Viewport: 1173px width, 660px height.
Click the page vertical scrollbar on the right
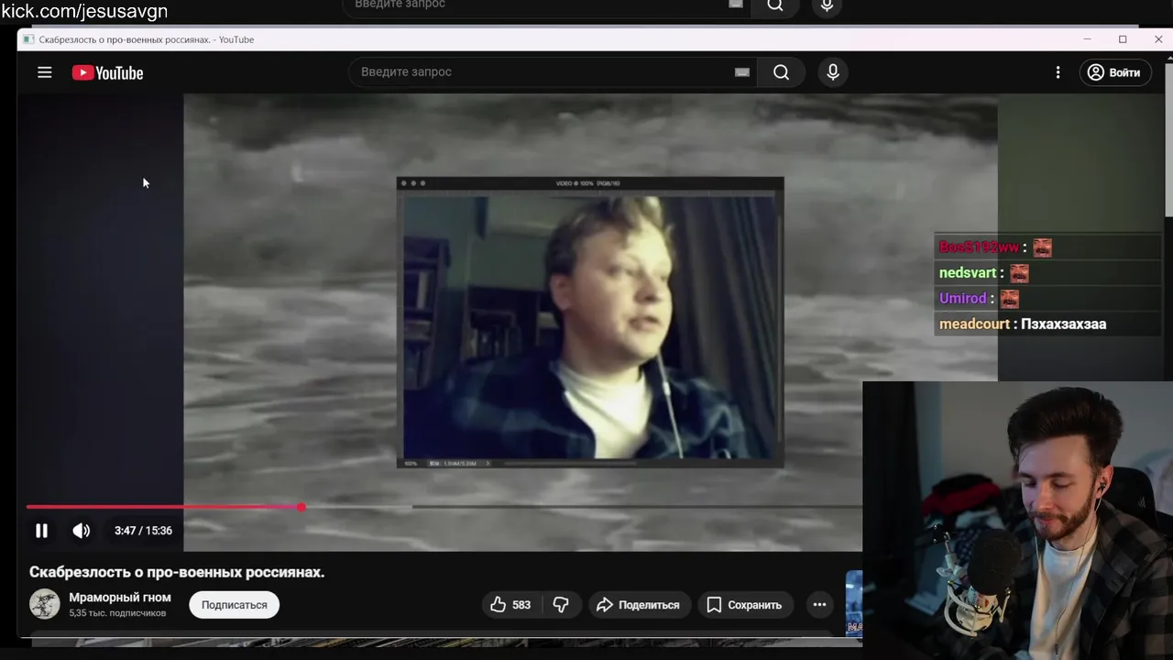coord(1168,137)
